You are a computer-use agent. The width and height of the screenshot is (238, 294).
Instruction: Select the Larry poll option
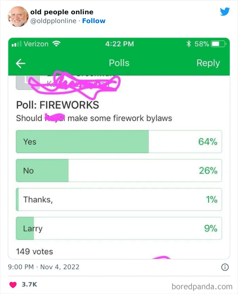pyautogui.click(x=119, y=228)
